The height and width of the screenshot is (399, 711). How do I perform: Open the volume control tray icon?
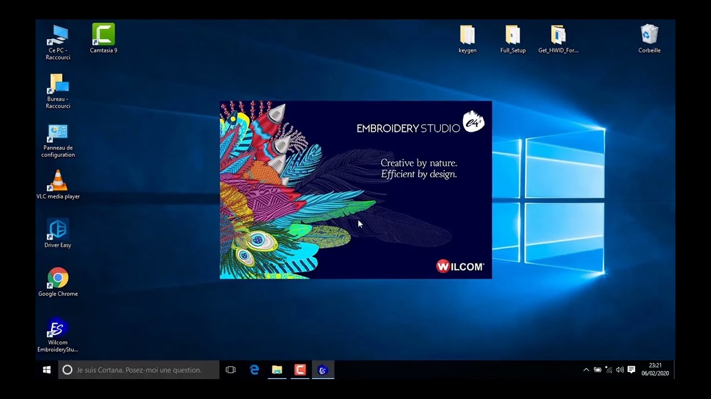(x=620, y=370)
